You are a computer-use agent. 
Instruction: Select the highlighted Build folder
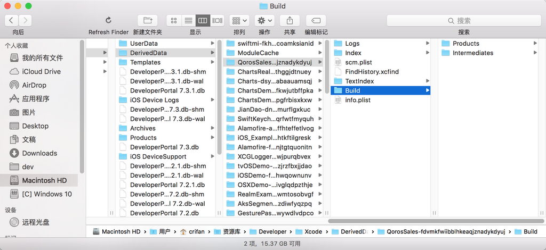click(381, 90)
